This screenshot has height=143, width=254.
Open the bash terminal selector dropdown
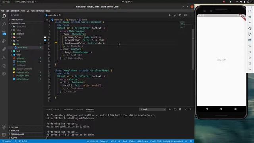152,110
